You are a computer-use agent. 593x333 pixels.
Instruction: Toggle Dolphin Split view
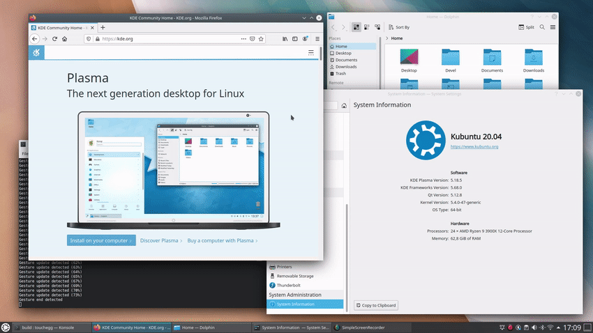tap(527, 27)
